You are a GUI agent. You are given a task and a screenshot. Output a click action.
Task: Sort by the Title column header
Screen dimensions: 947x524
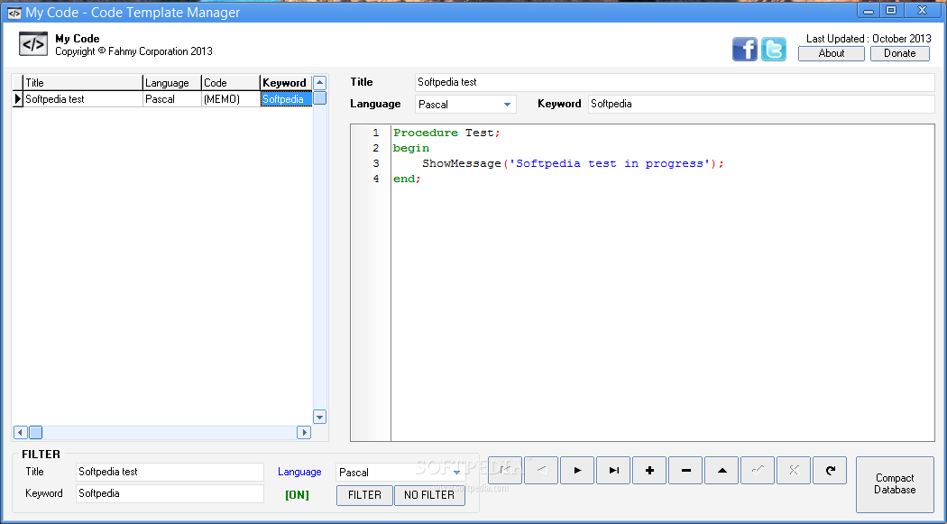(x=83, y=83)
